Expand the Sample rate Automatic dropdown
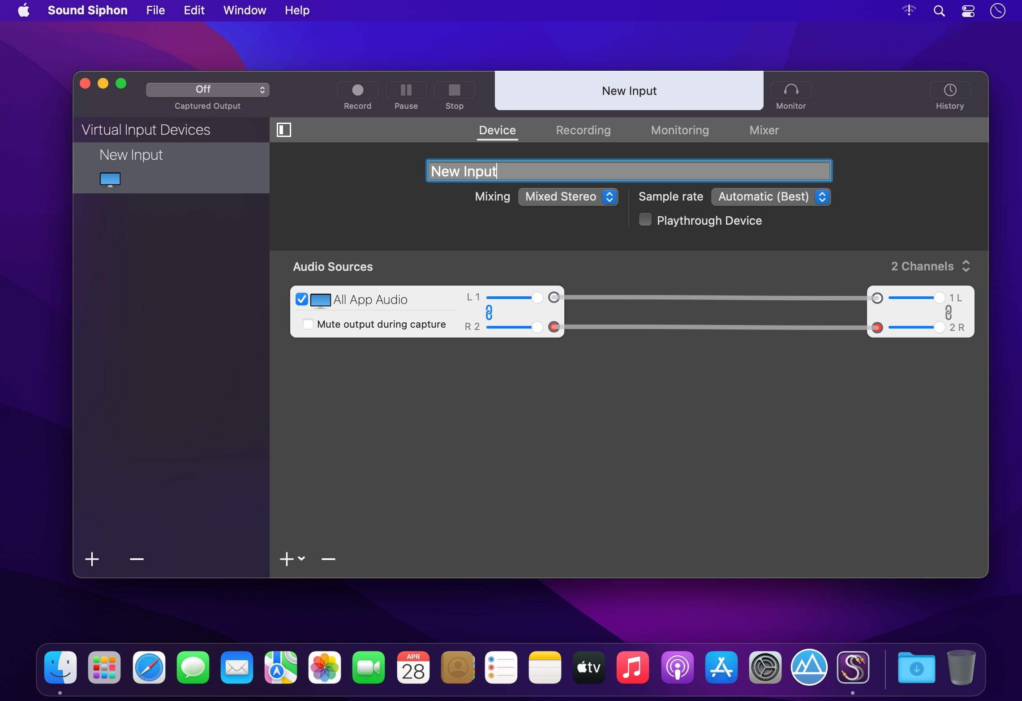This screenshot has height=701, width=1022. point(770,197)
